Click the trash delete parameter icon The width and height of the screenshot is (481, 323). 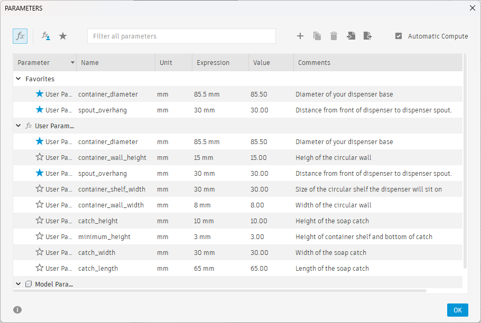pos(334,36)
